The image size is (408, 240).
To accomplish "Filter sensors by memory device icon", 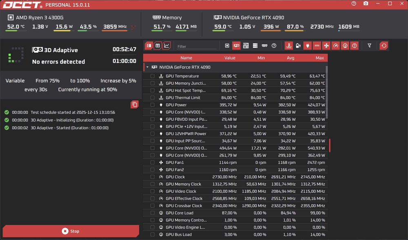I will click(x=264, y=46).
